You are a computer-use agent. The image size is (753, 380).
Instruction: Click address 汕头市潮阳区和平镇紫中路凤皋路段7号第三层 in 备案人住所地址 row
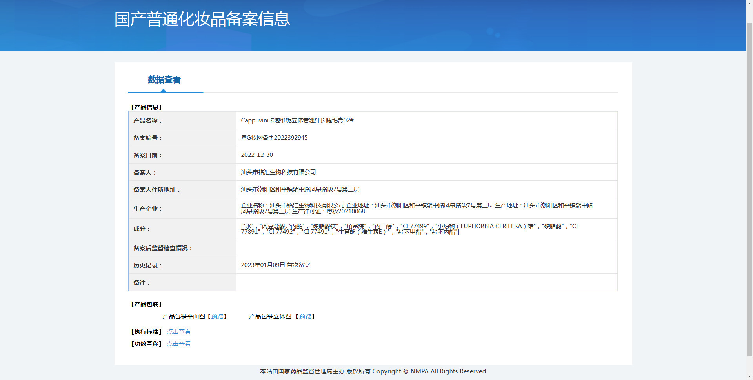[x=300, y=189]
